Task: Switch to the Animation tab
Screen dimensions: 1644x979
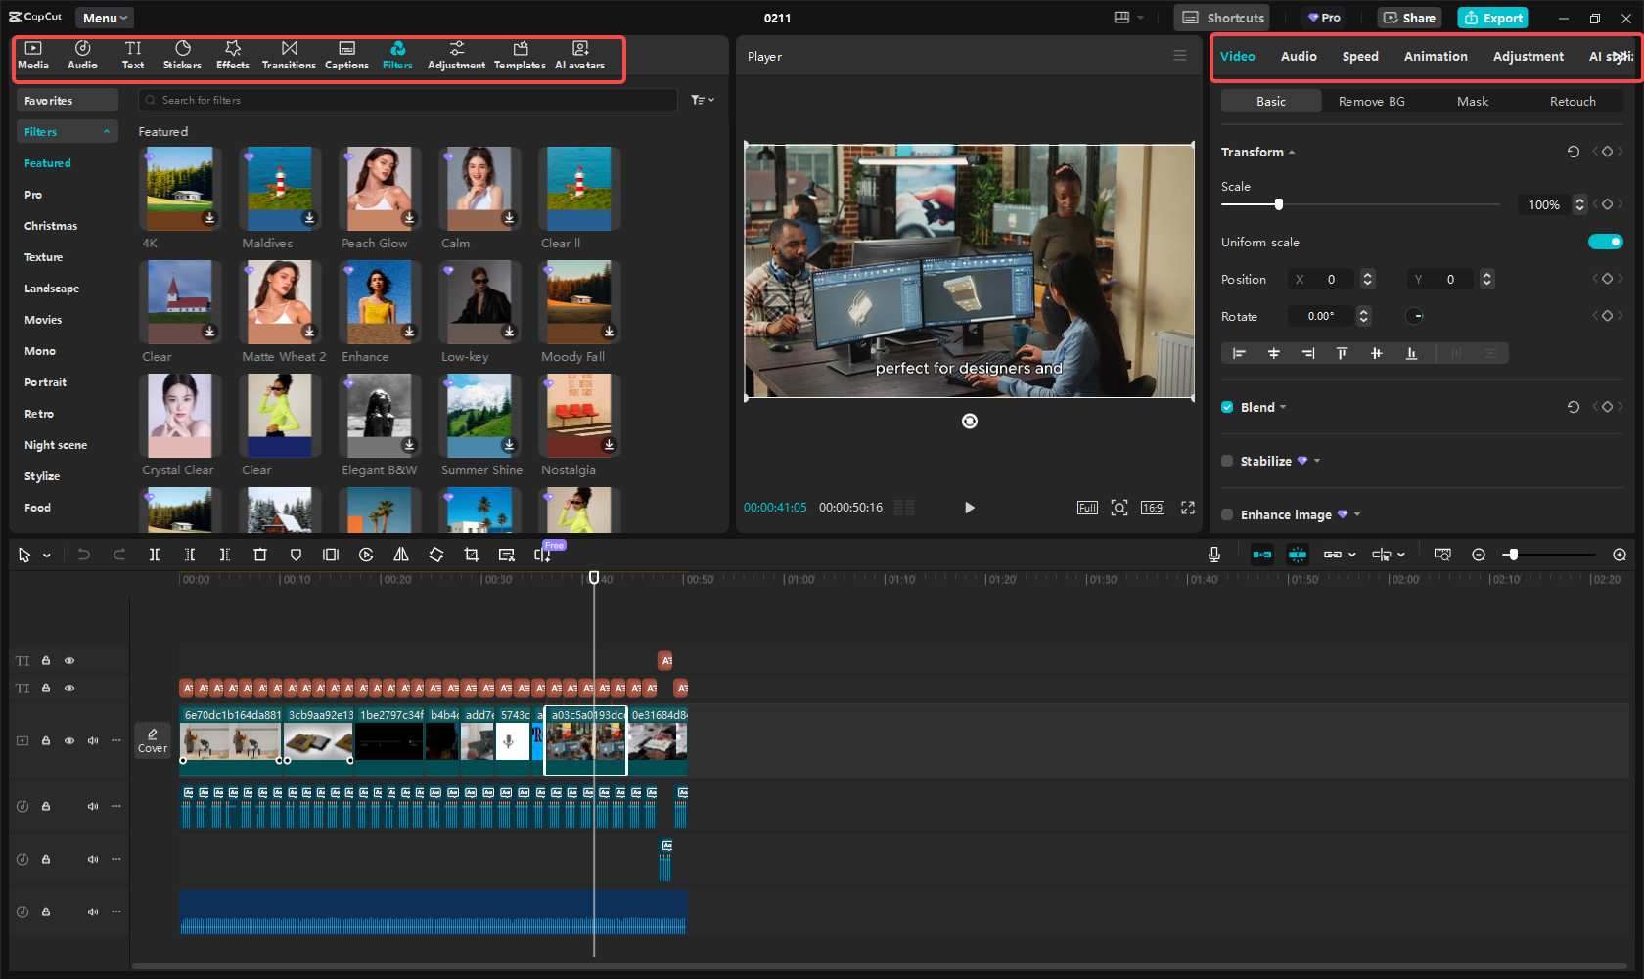Action: click(x=1436, y=57)
